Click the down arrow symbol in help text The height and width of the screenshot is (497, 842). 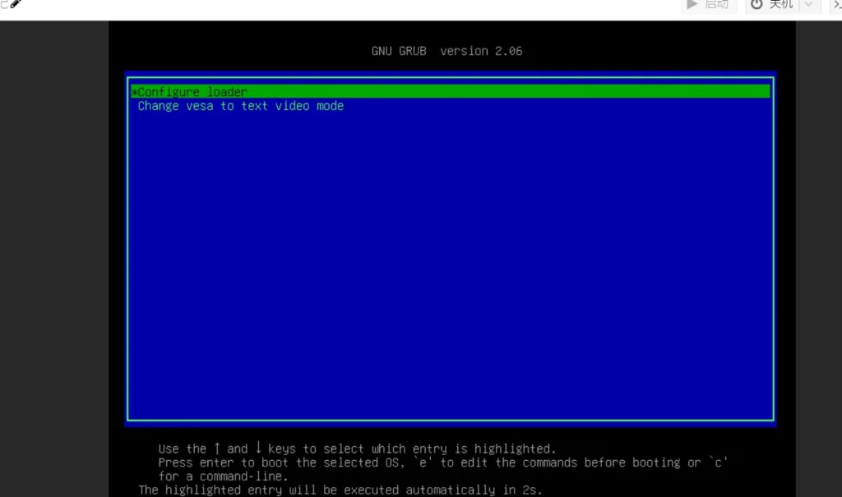pos(257,449)
